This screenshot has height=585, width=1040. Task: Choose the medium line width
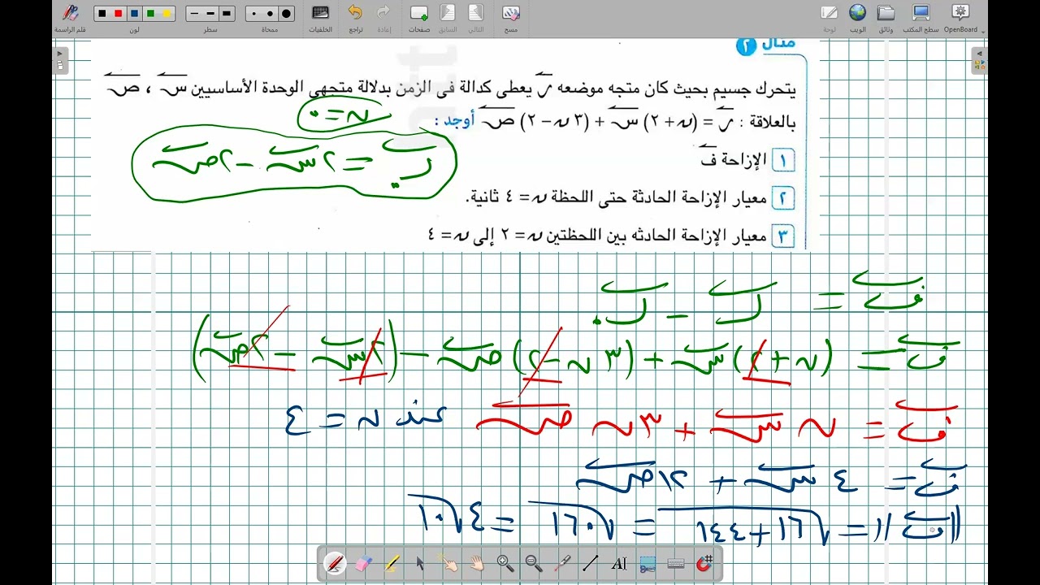pos(210,14)
